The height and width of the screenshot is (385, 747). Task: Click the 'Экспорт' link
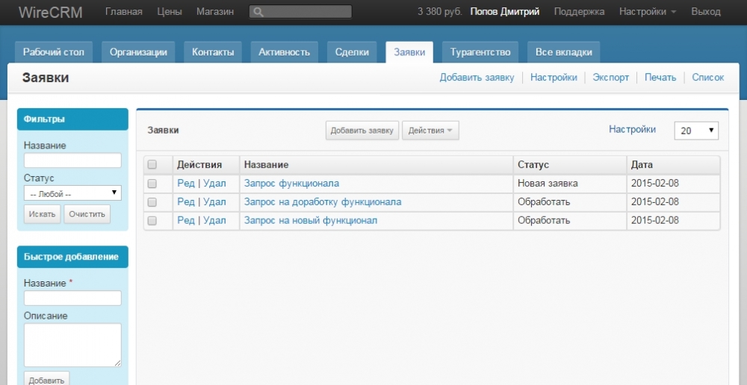610,78
